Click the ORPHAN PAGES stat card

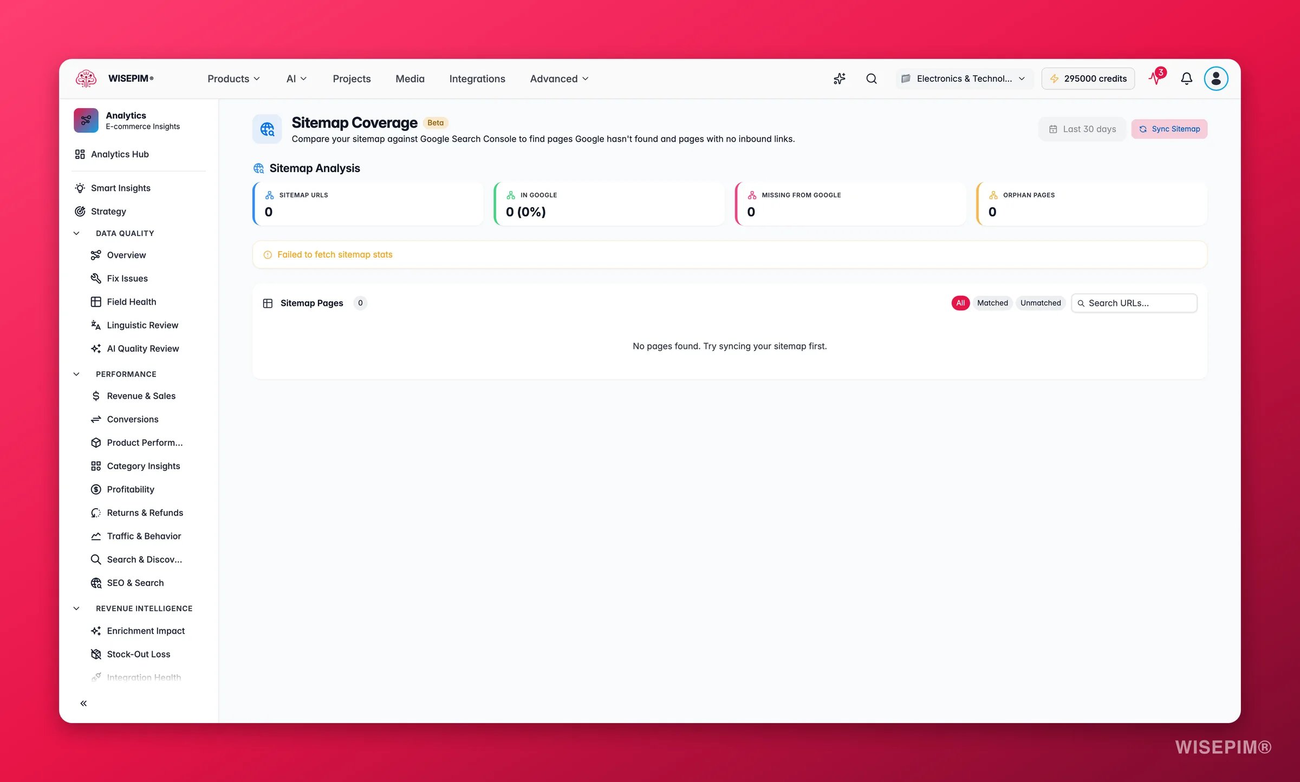pyautogui.click(x=1091, y=203)
